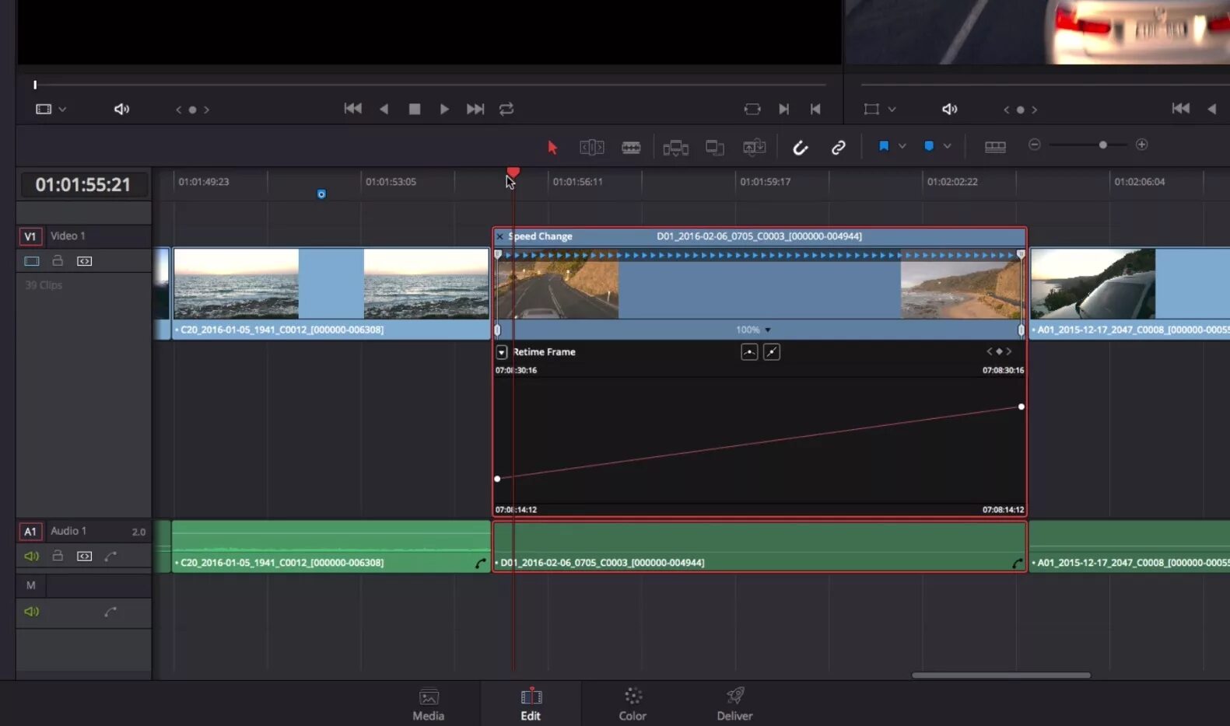
Task: Open the Deliver page
Action: [x=734, y=704]
